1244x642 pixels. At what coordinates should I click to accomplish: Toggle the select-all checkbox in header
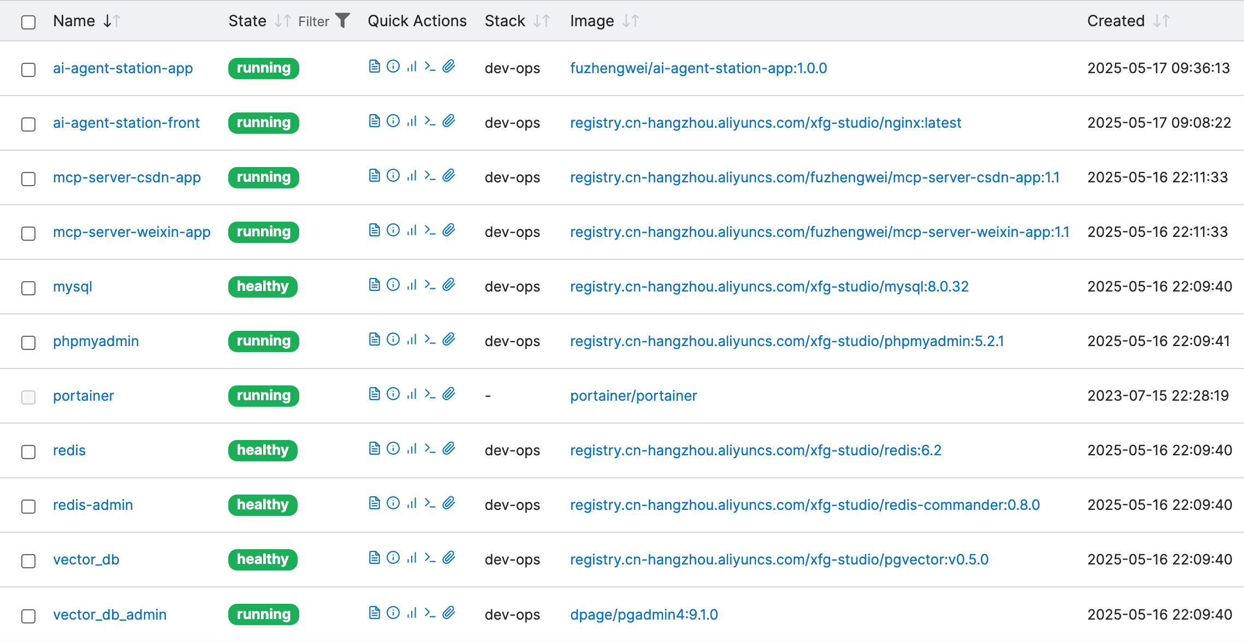28,22
